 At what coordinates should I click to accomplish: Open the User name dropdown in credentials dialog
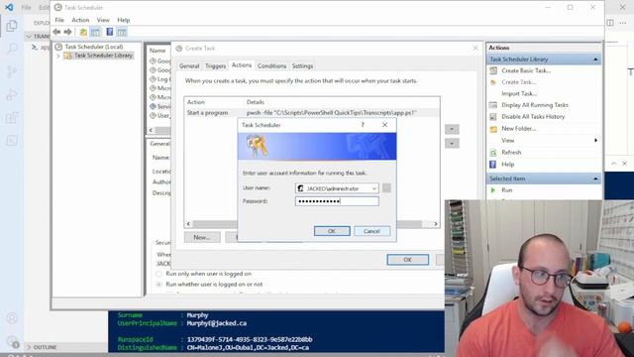[x=374, y=188]
